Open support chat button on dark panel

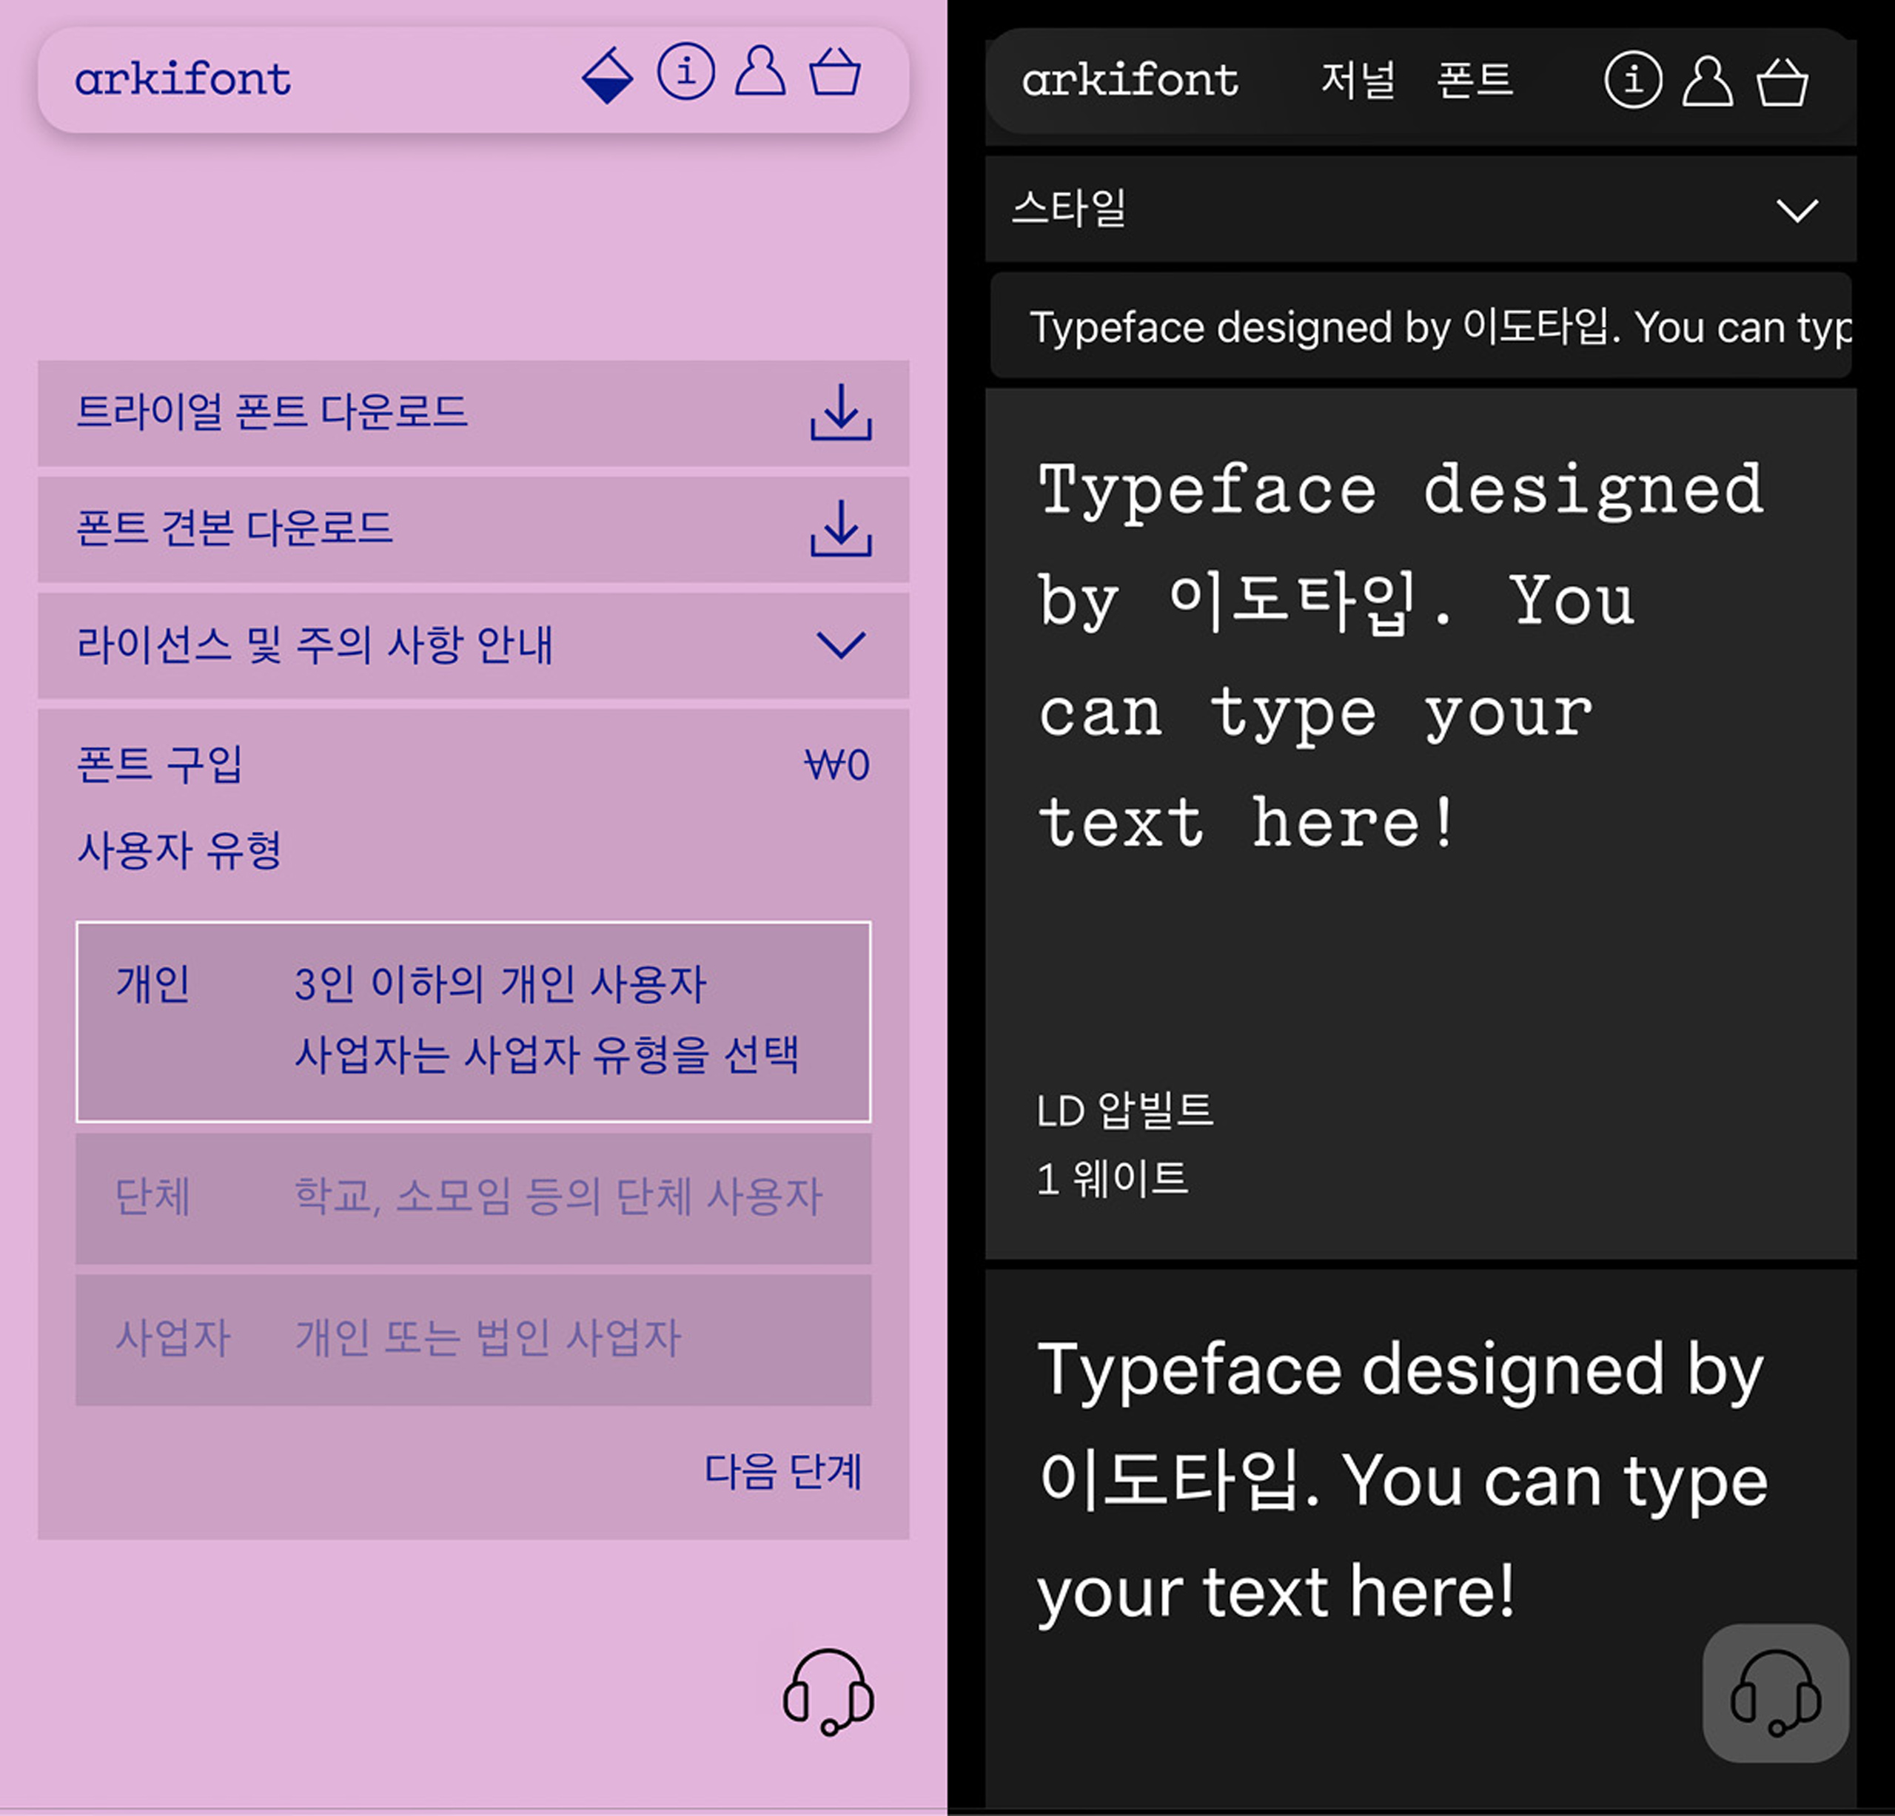click(x=1775, y=1693)
